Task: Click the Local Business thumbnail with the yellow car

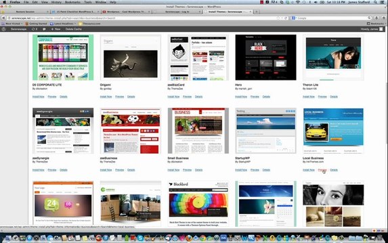Action: coord(333,130)
